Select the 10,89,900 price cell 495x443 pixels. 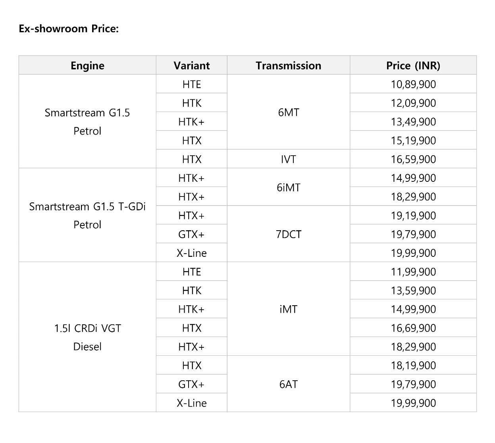413,84
